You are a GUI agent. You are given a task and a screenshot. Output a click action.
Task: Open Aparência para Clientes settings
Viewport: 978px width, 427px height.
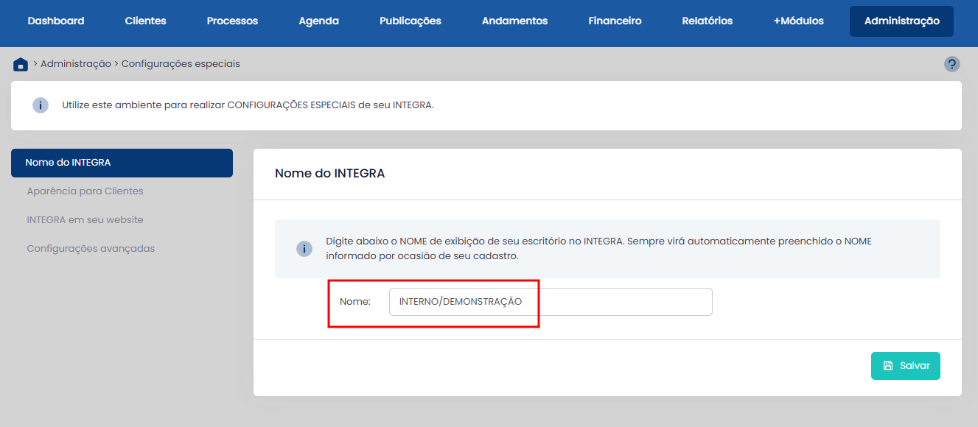tap(85, 191)
